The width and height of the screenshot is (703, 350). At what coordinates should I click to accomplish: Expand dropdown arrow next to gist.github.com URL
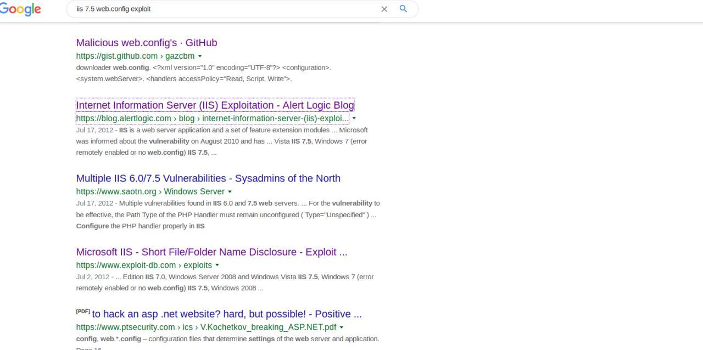point(200,56)
